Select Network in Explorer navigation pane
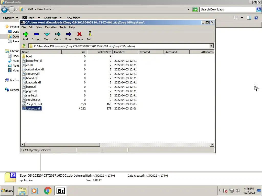Screen dimensions: 262x196 tap(12, 90)
